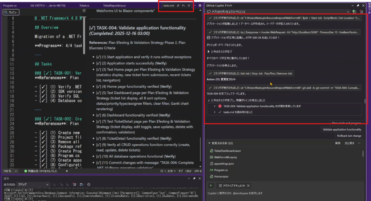The height and width of the screenshot is (201, 371).
Task: Toggle the プレビュー preview button
Action: [11, 12]
